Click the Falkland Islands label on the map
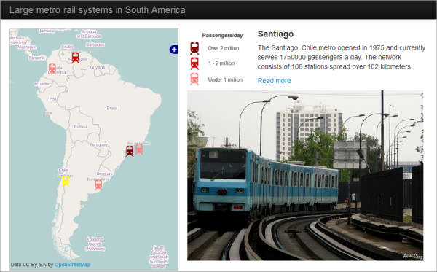This screenshot has height=272, width=437. coord(95,244)
